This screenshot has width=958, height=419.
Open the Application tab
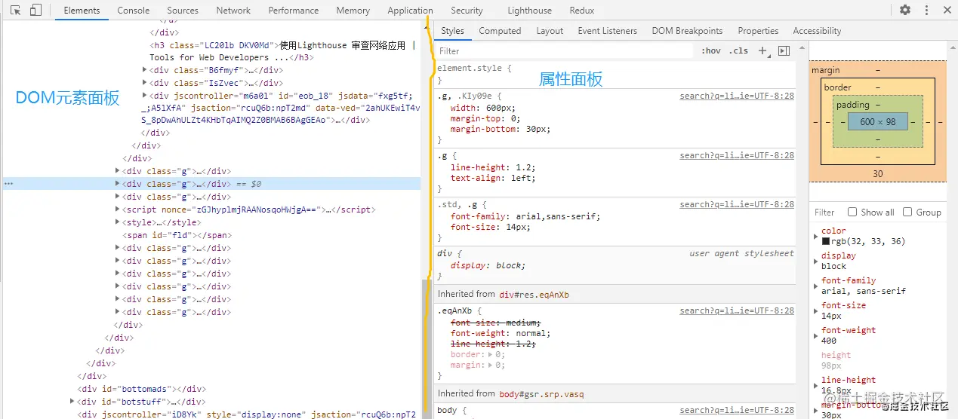[x=410, y=11]
